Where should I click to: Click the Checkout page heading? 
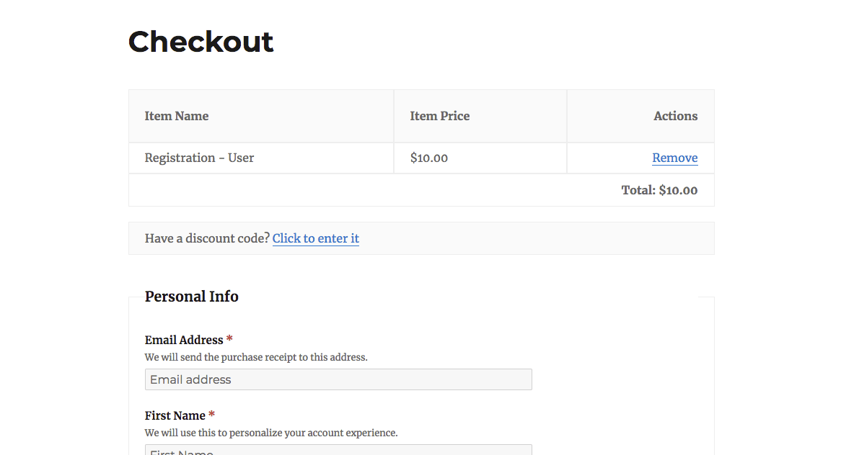201,42
